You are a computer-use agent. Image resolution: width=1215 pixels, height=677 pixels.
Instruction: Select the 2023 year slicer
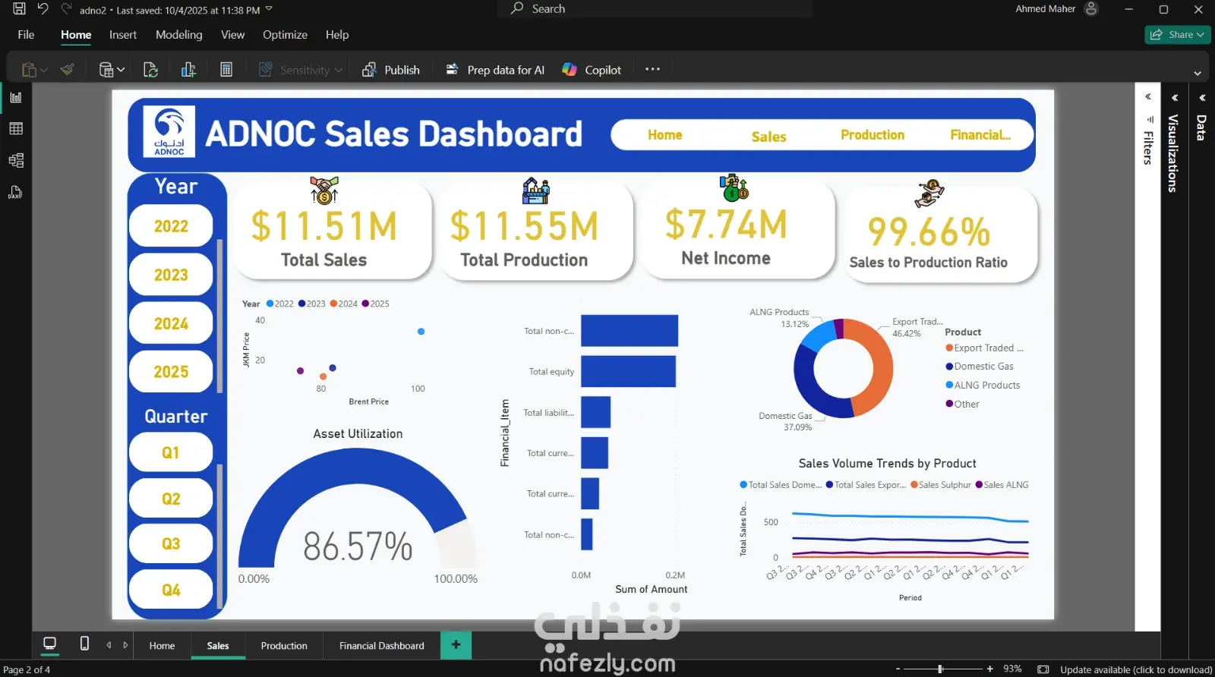click(171, 275)
